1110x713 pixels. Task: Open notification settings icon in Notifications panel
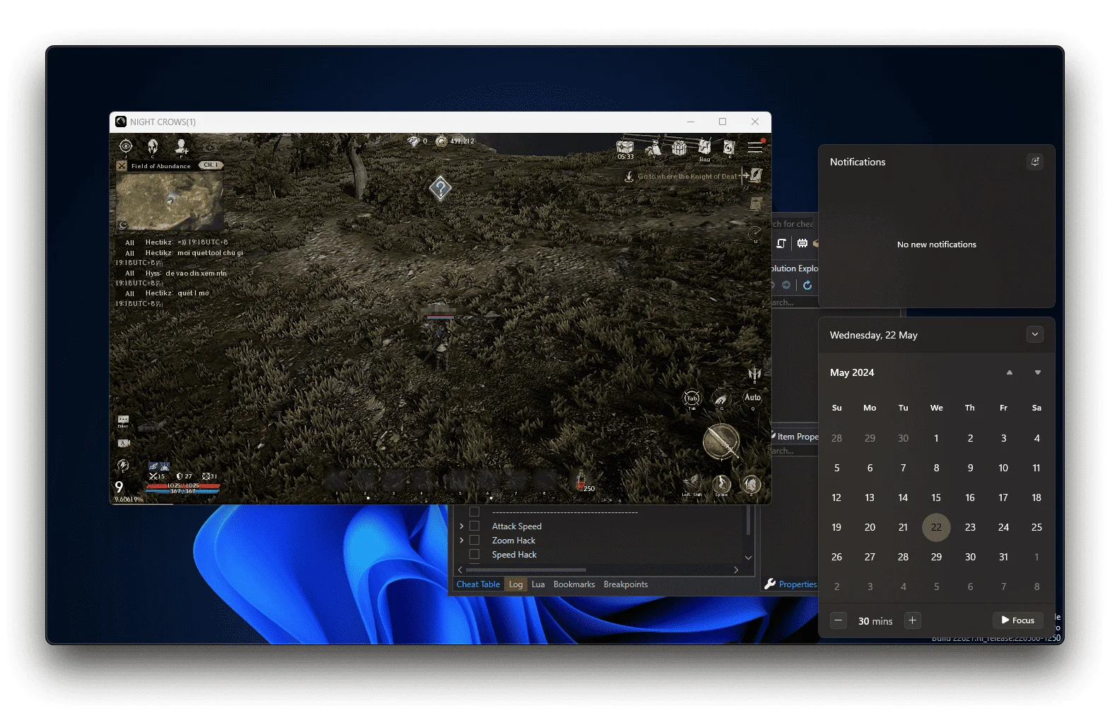tap(1035, 162)
